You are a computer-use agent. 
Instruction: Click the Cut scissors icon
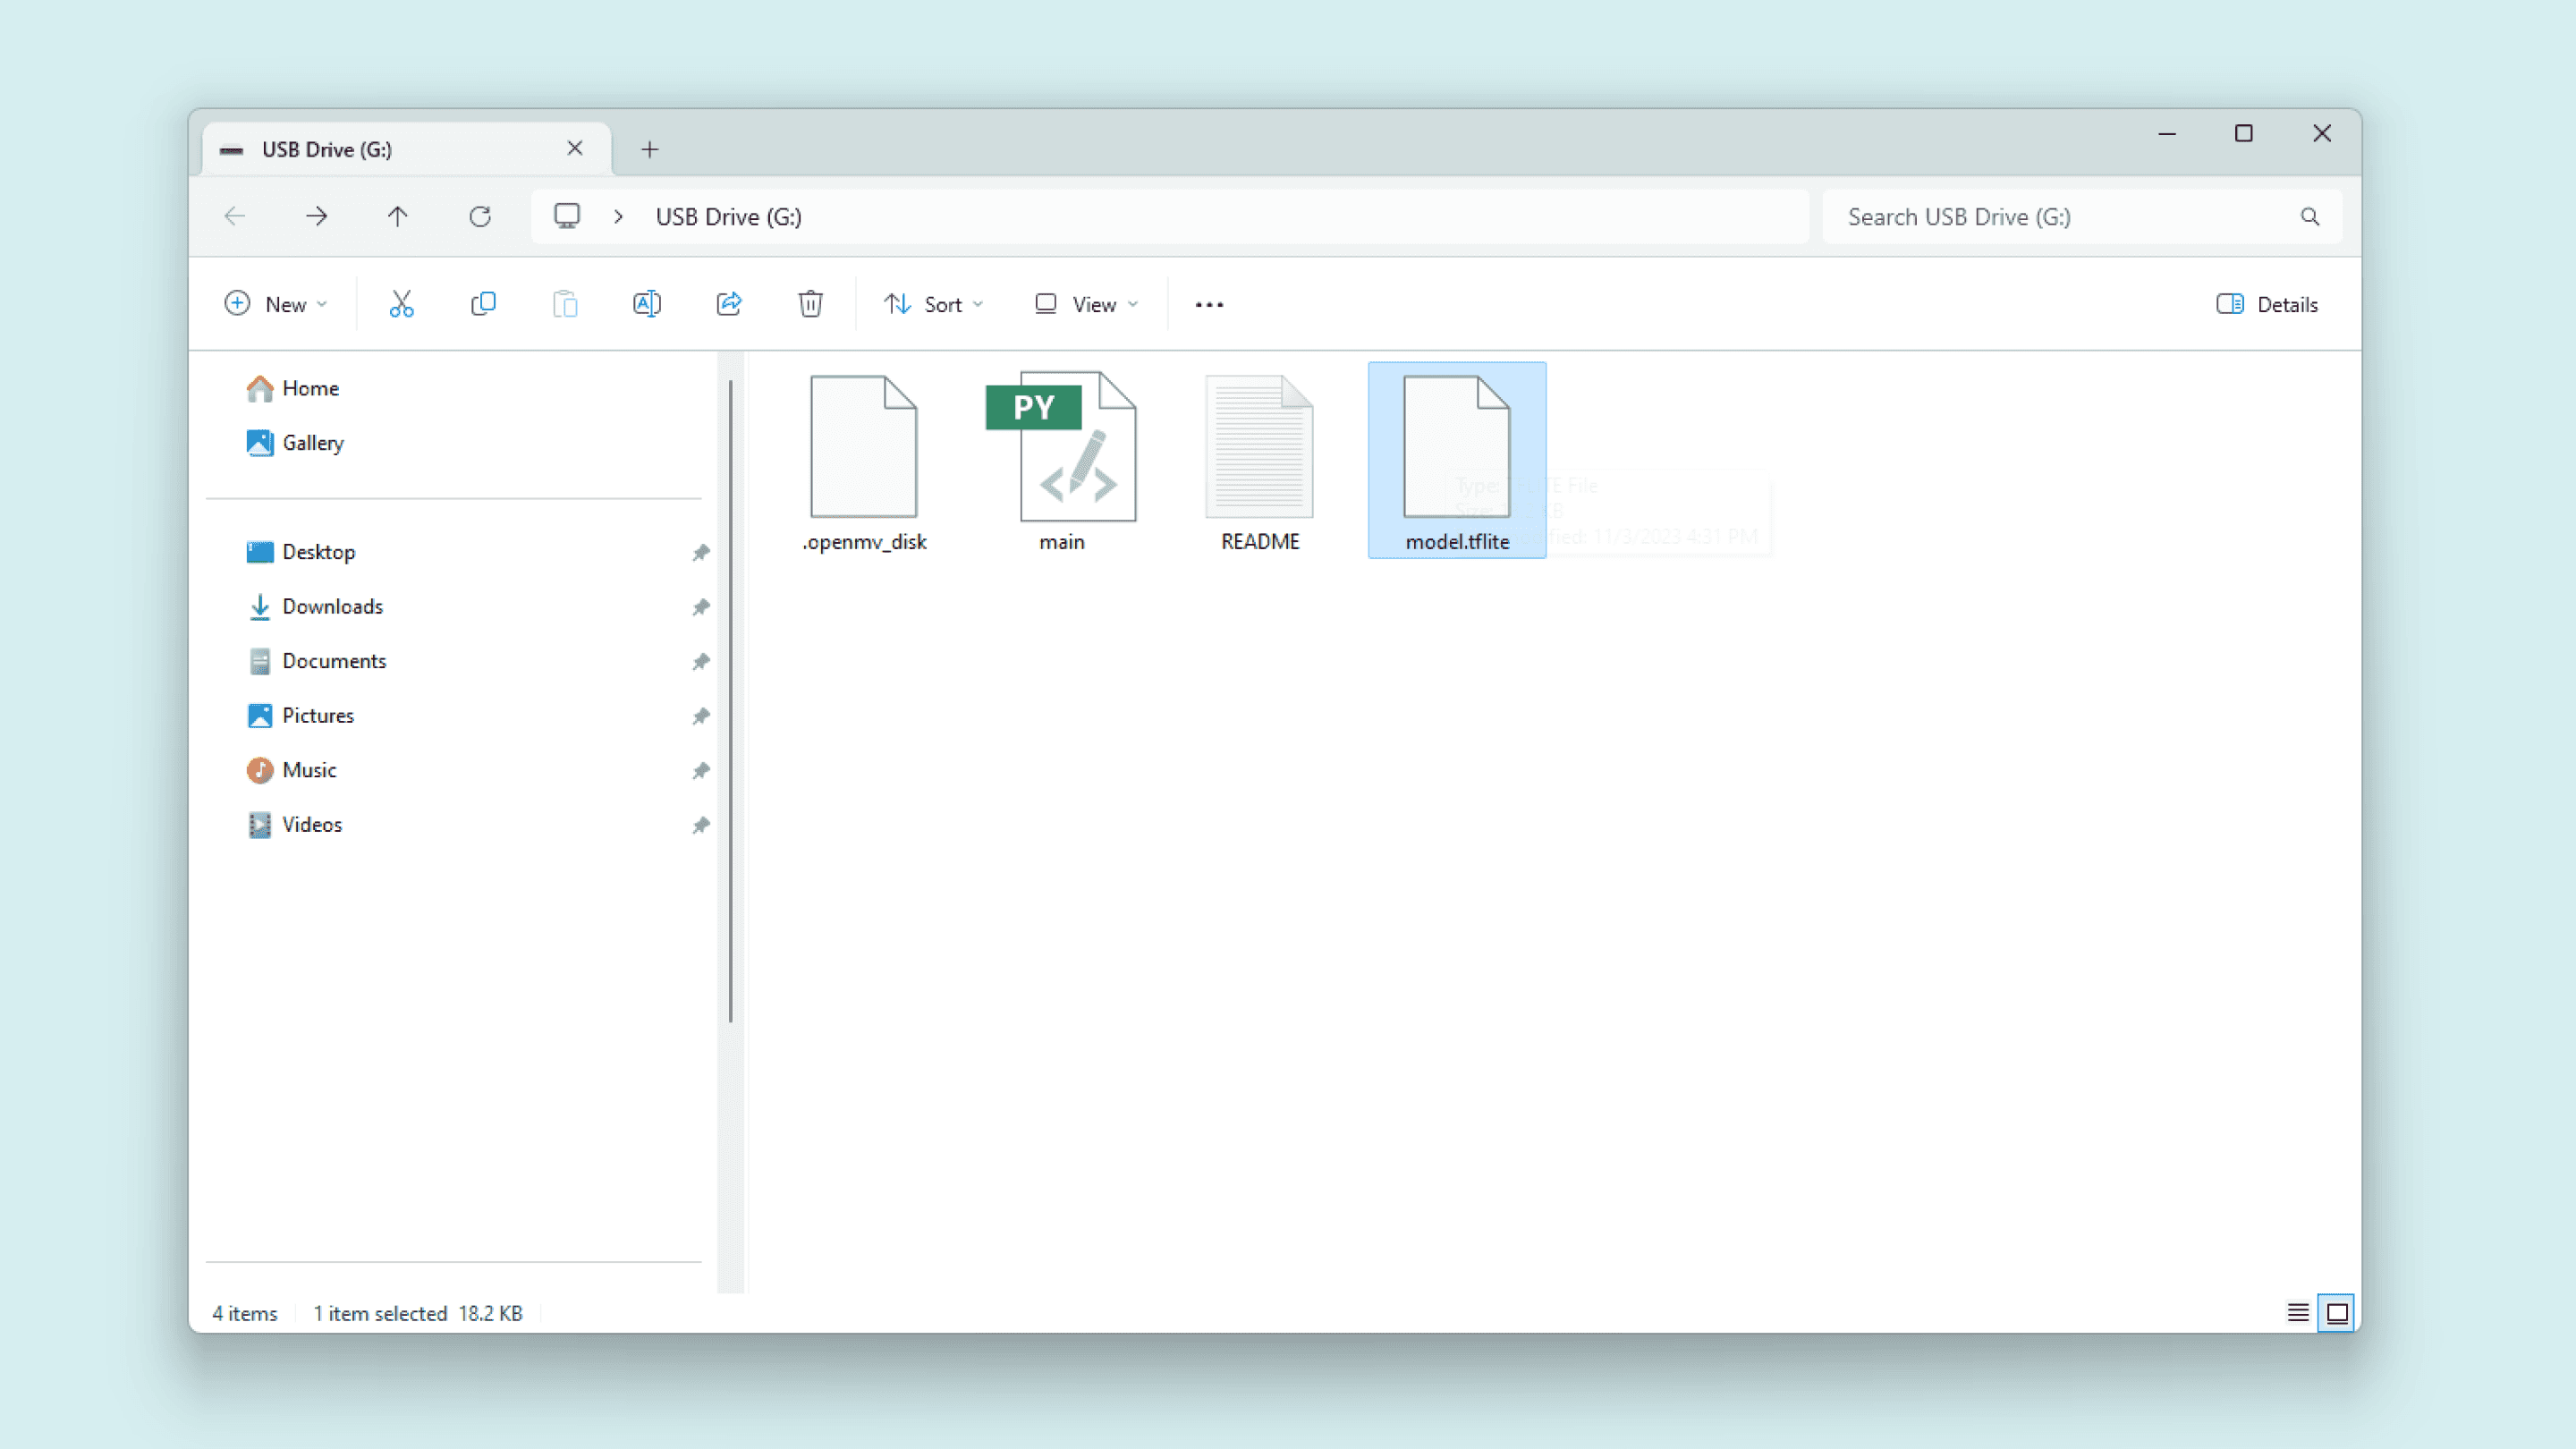click(401, 304)
